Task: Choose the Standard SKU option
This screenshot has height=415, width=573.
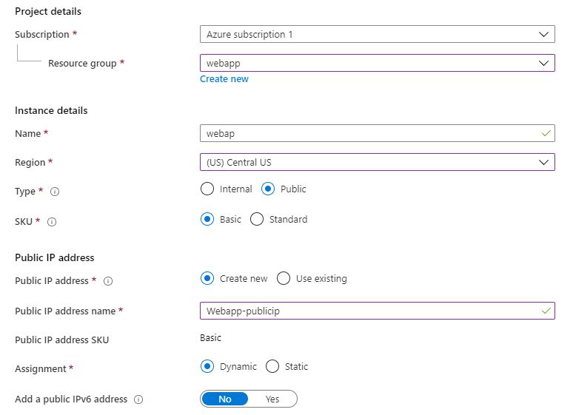Action: (x=257, y=219)
